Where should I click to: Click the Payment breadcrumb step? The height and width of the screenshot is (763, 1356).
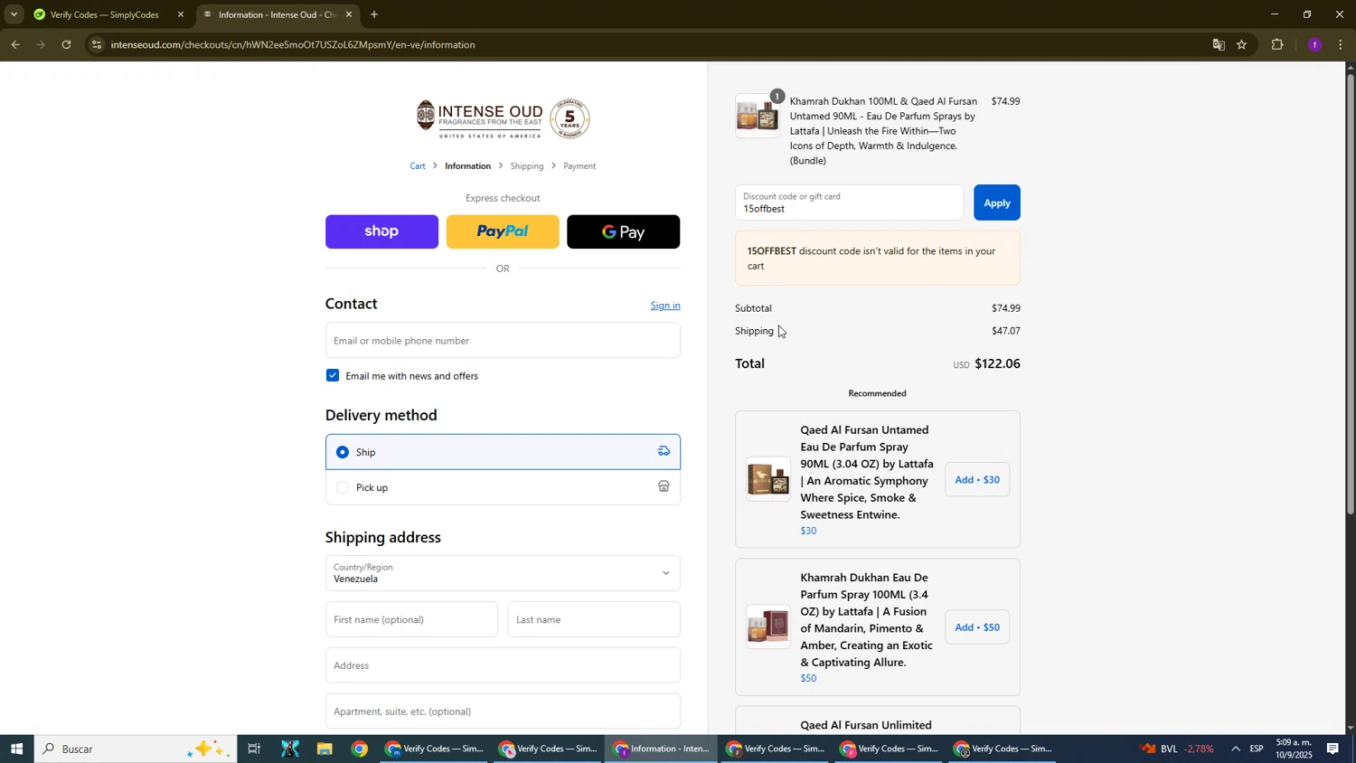coord(579,166)
